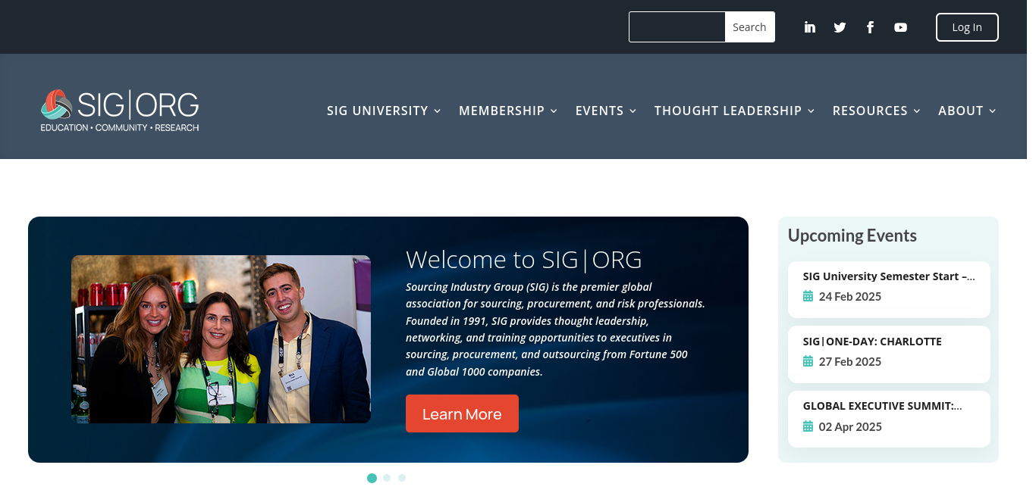Screen dimensions: 1036x493
Task: Expand the SIG University dropdown menu
Action: 384,111
